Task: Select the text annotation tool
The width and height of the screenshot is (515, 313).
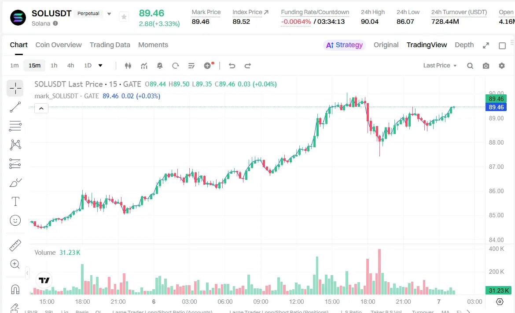Action: pyautogui.click(x=15, y=201)
